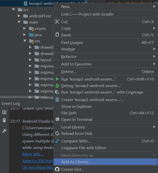This screenshot has height=173, width=158.
Task: Expand the java folder arrow
Action: [x=25, y=35]
